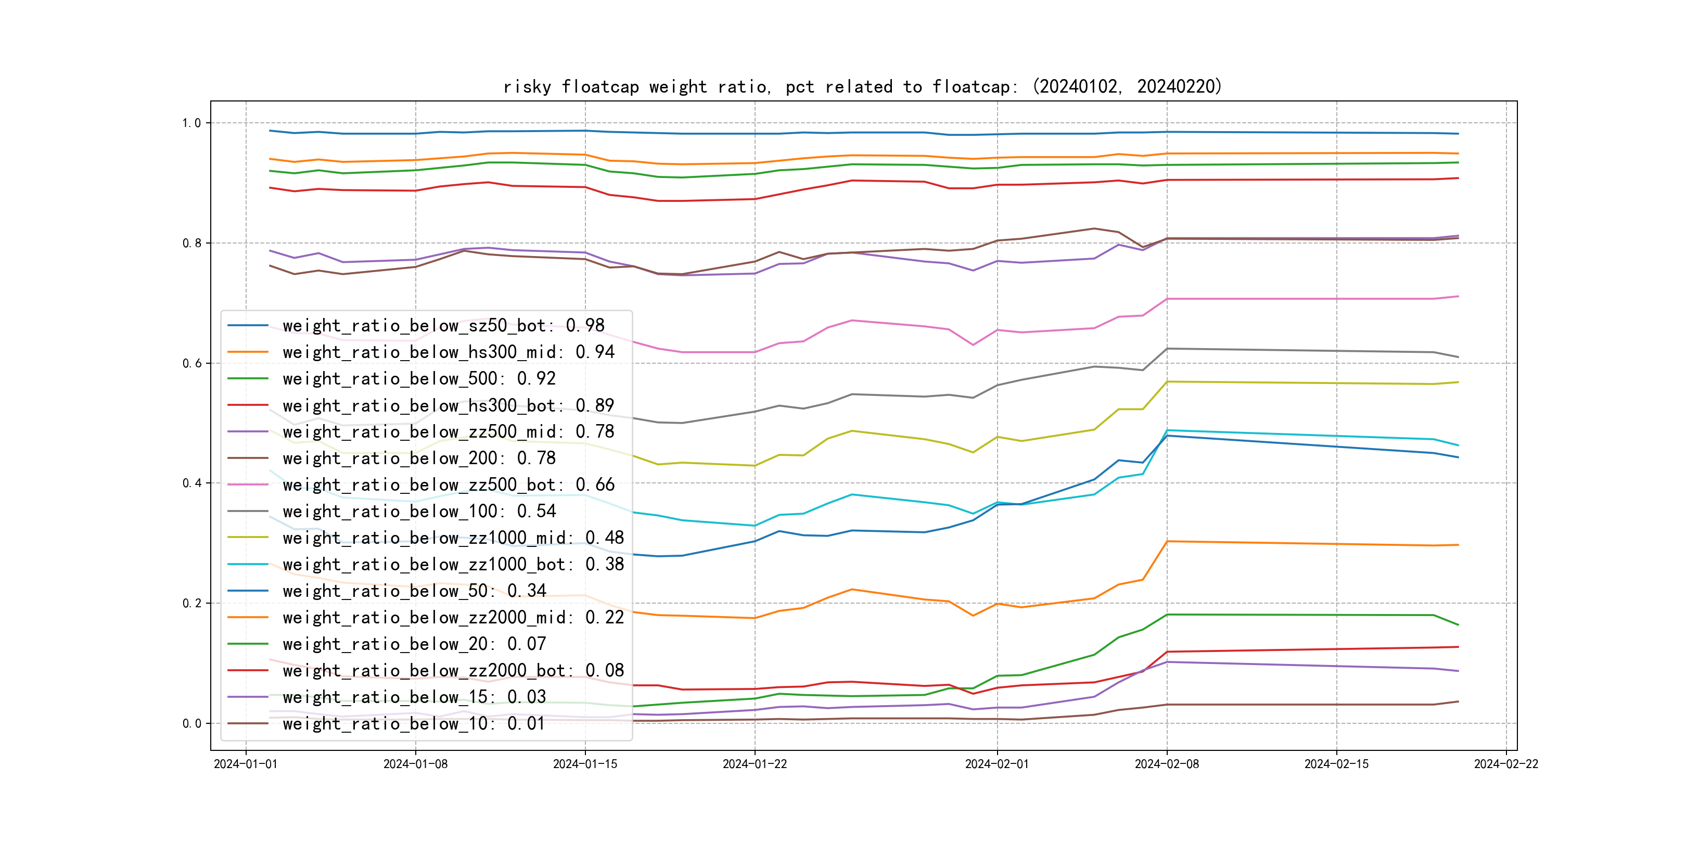The image size is (1686, 843).
Task: Click the 2024-02-15 x-axis date label
Action: click(x=1336, y=764)
